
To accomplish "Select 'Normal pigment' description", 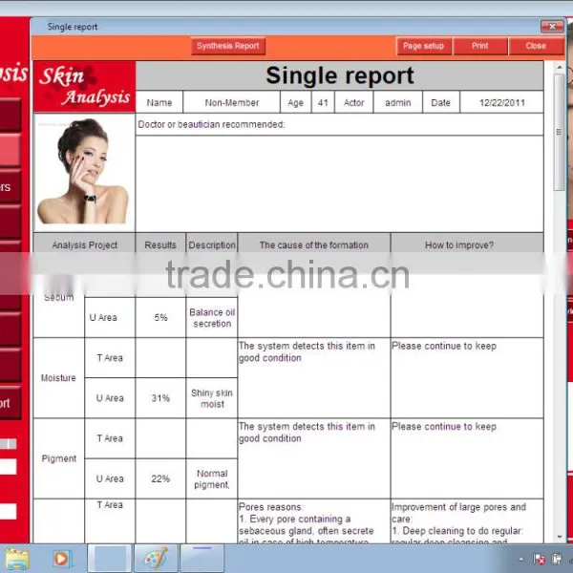I will tap(212, 478).
